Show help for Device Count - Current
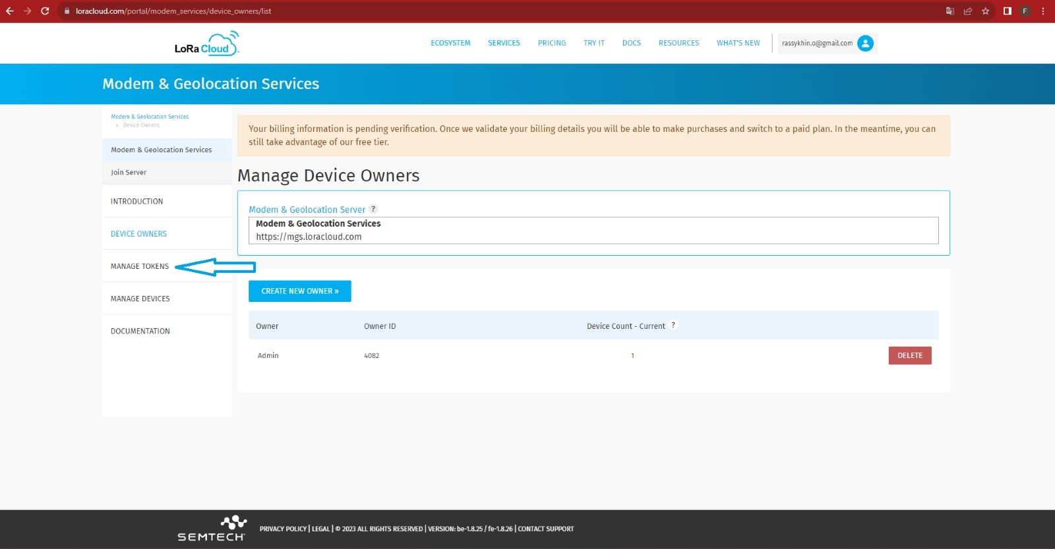 673,325
